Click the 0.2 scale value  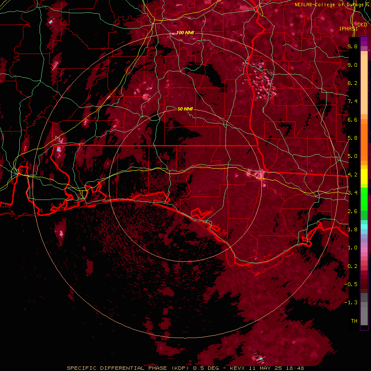click(352, 266)
